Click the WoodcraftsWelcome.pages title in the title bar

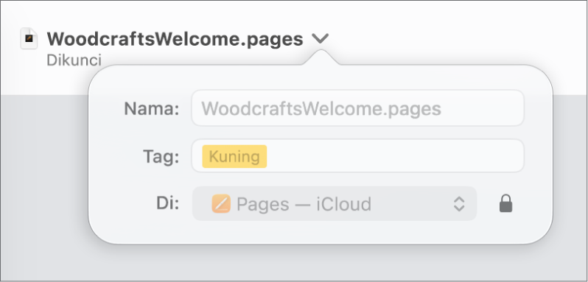coord(175,39)
